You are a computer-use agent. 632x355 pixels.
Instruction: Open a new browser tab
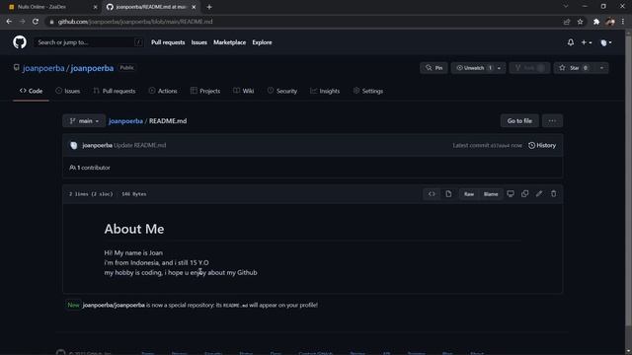(x=209, y=7)
